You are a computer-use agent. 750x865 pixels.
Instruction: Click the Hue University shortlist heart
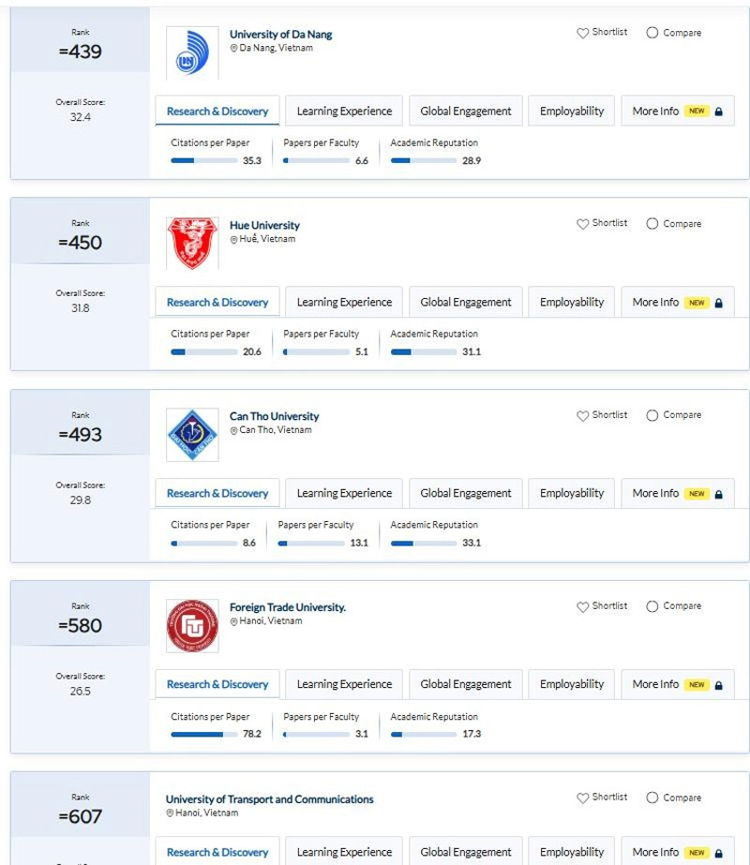coord(583,224)
